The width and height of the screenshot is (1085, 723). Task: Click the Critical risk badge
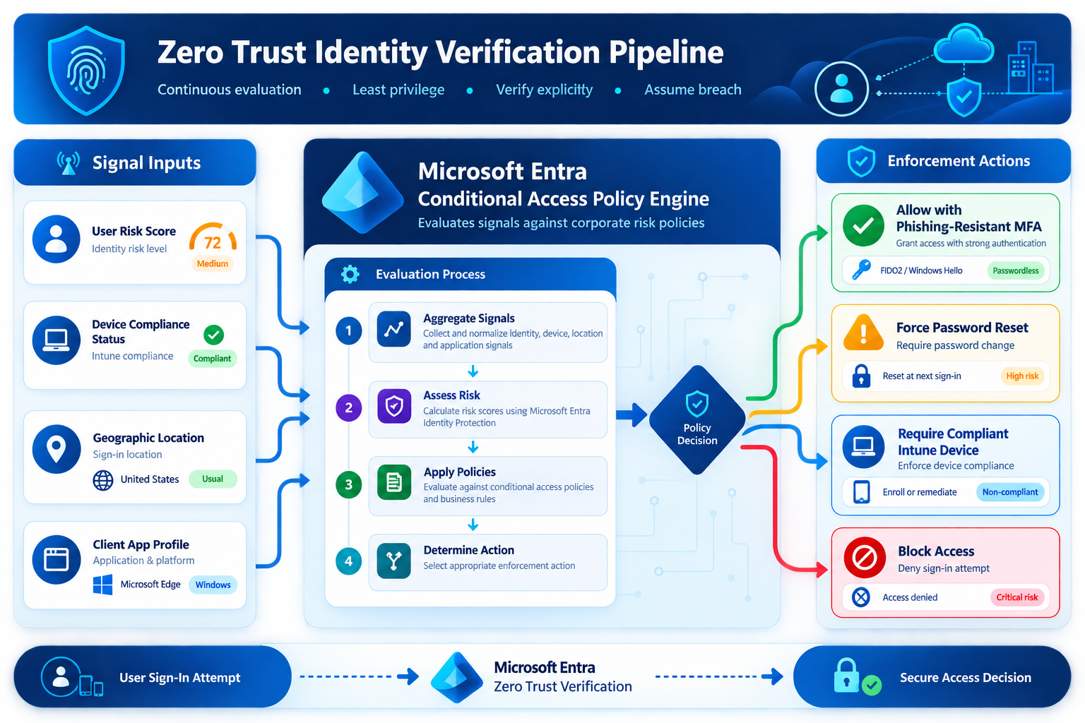point(1017,597)
